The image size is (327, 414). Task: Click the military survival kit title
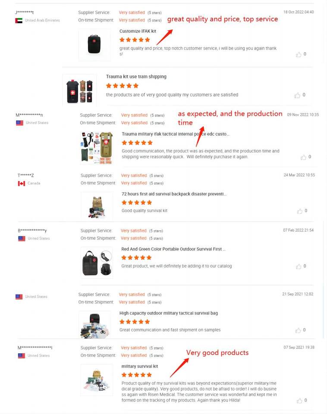click(x=139, y=367)
